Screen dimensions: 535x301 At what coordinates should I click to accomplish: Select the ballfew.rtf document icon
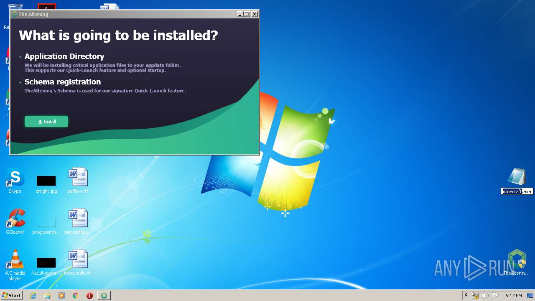[78, 181]
